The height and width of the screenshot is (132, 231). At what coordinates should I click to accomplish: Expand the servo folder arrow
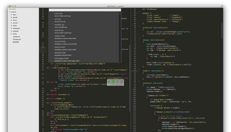tap(12, 20)
